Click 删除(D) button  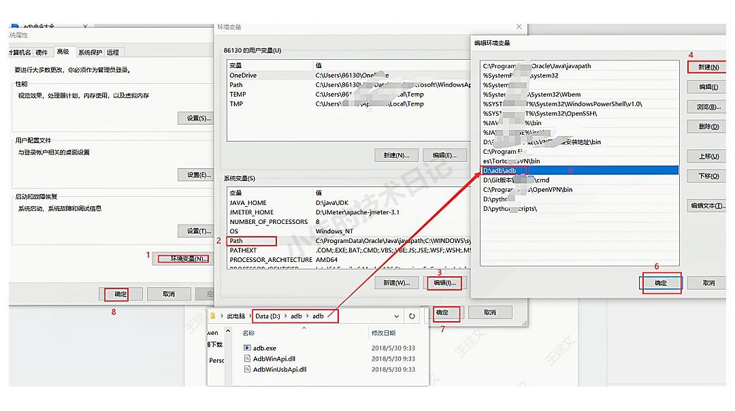(708, 127)
